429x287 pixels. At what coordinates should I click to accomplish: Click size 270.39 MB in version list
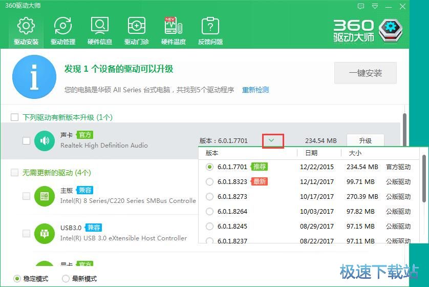point(362,196)
